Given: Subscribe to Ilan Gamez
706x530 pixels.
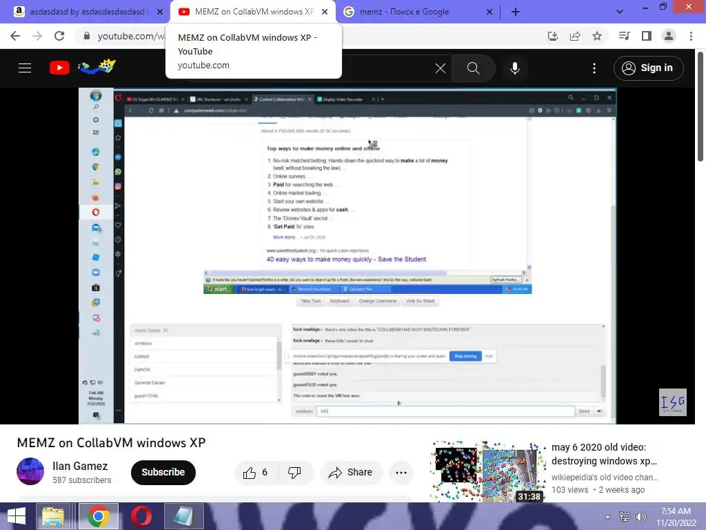Looking at the screenshot, I should (163, 472).
